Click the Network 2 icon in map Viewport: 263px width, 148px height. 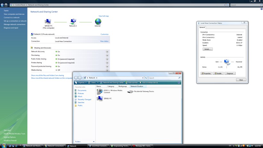coord(73,22)
